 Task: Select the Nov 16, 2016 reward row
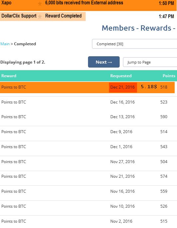88,191
